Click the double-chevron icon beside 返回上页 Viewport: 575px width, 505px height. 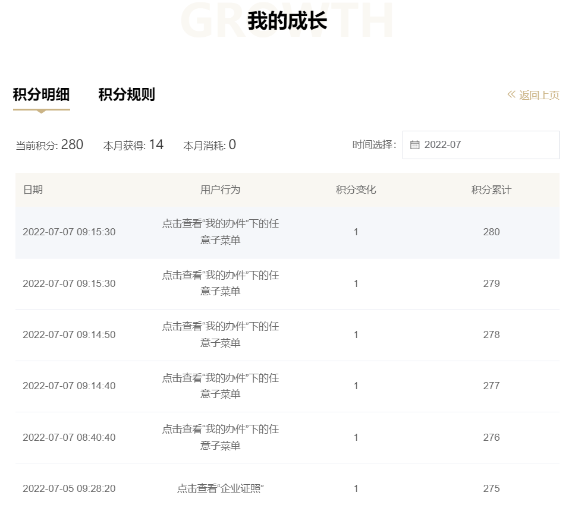(510, 94)
